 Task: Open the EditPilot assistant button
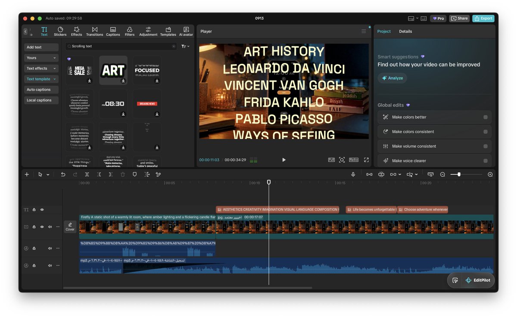pos(478,280)
